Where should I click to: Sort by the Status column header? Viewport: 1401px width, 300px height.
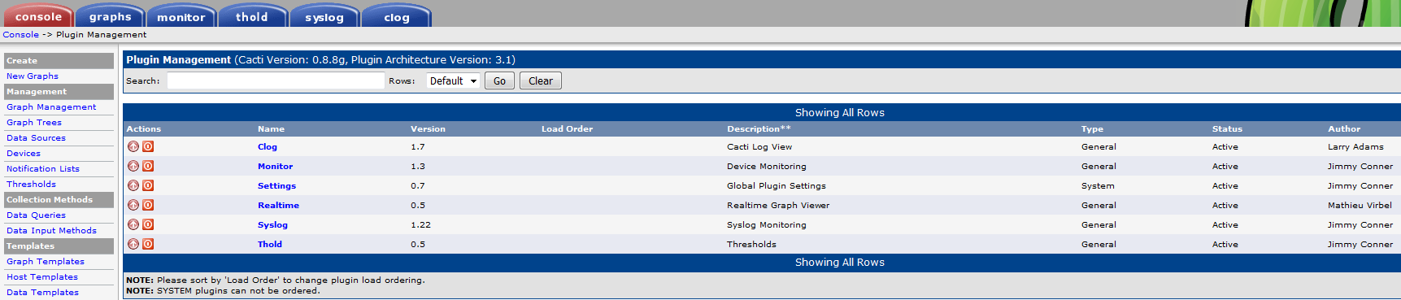point(1227,128)
